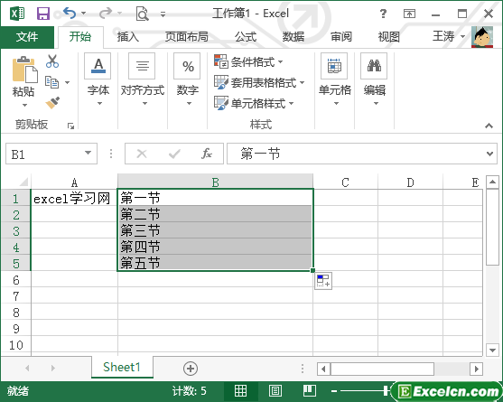Screen dimensions: 503x402
Task: Switch to the View (视图) tab
Action: 389,37
